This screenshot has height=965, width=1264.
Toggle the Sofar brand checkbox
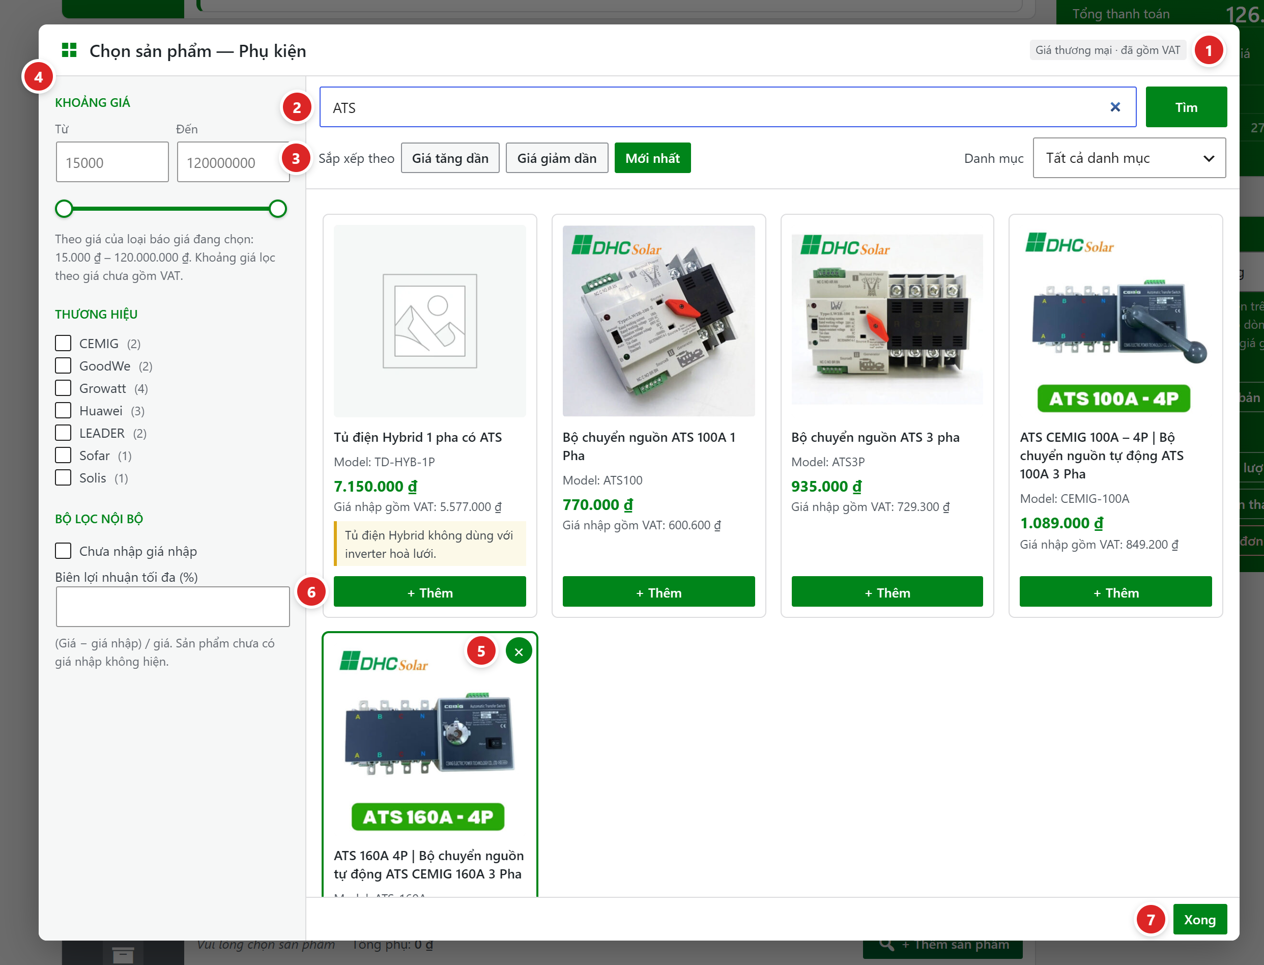[x=63, y=455]
